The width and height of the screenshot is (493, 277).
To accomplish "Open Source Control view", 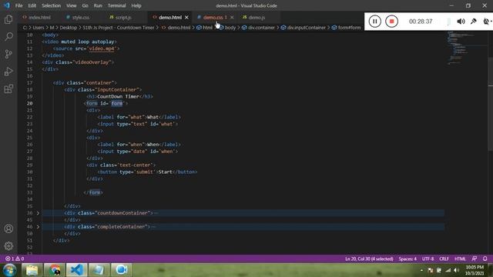I will point(8,54).
